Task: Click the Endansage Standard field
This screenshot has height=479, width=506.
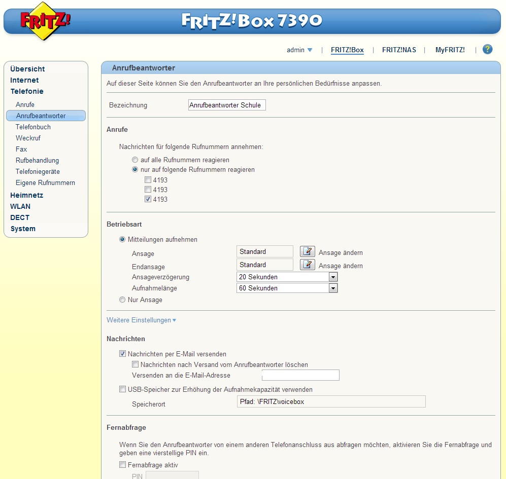Action: [264, 265]
